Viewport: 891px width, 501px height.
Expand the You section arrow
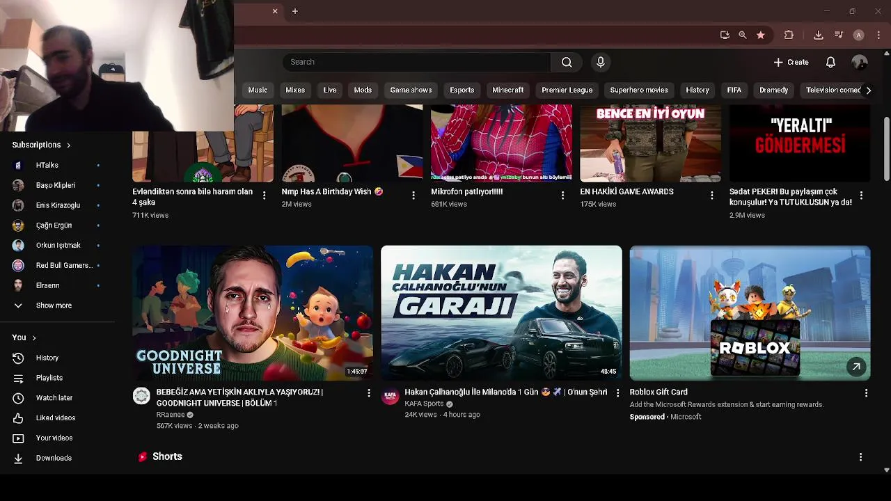click(x=33, y=337)
